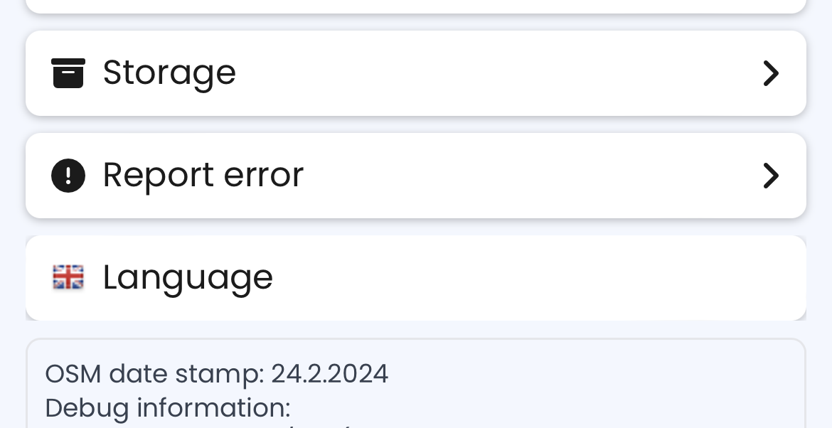Viewport: 832px width, 428px height.
Task: Click the date value 24.2.2024
Action: pyautogui.click(x=329, y=374)
